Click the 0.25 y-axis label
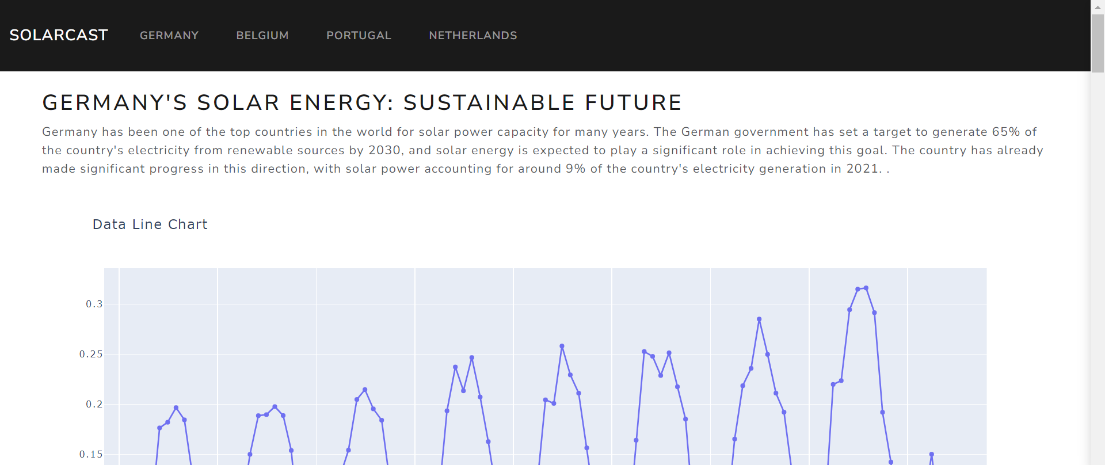Image resolution: width=1105 pixels, height=465 pixels. click(x=91, y=354)
